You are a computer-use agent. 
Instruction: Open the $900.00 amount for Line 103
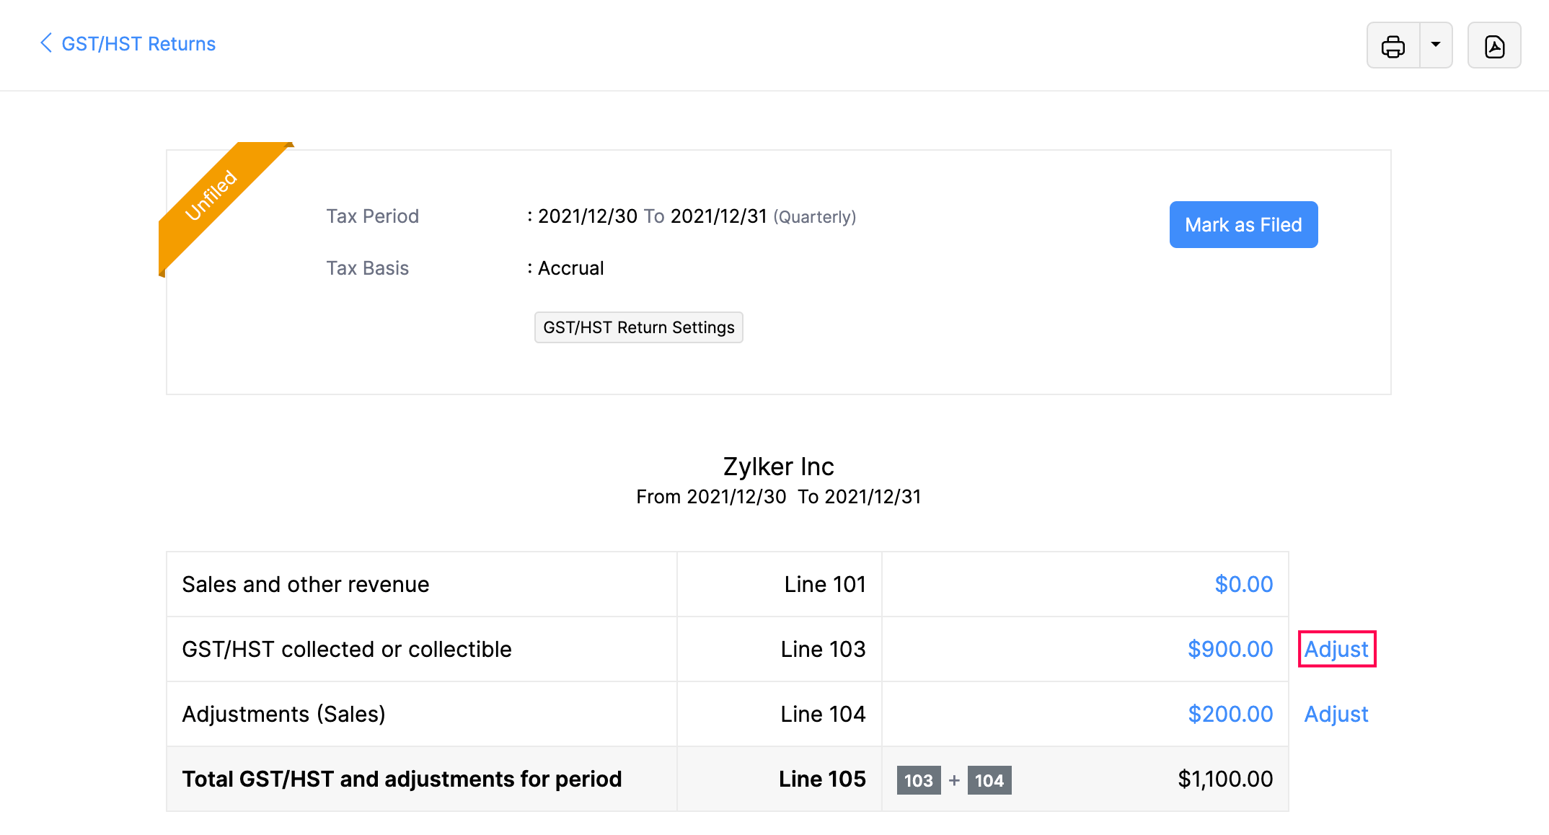[x=1230, y=649]
